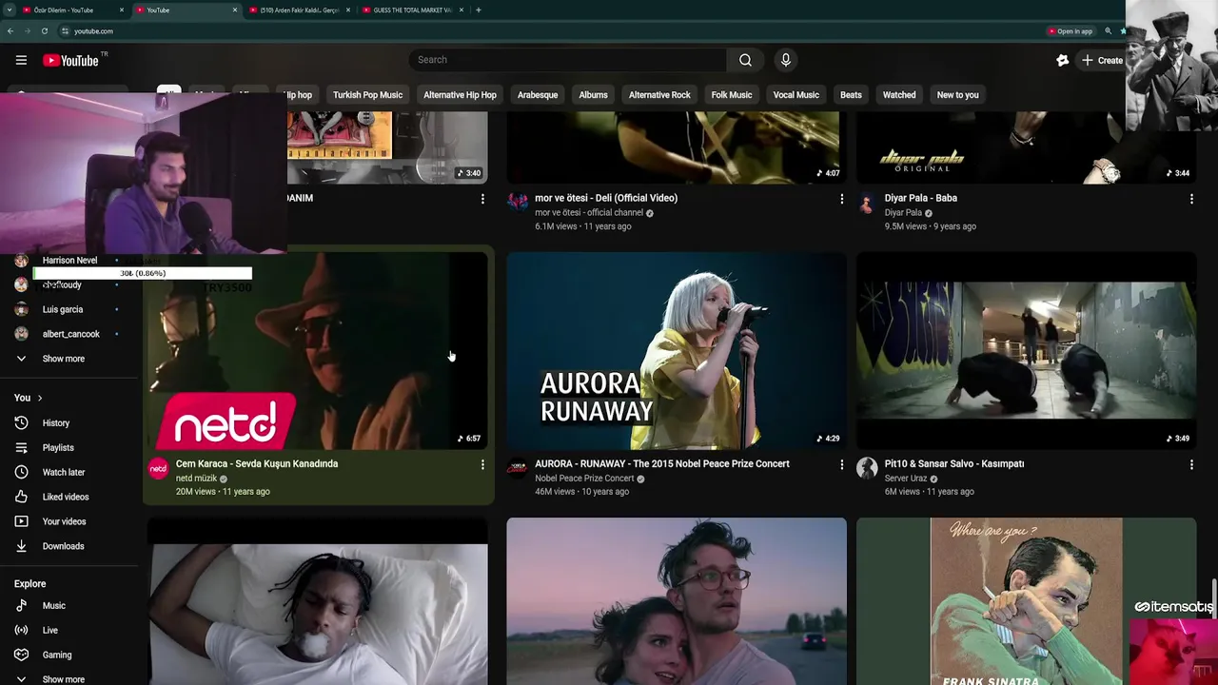Open Server Uraz channel avatar
The image size is (1218, 685).
(x=867, y=468)
